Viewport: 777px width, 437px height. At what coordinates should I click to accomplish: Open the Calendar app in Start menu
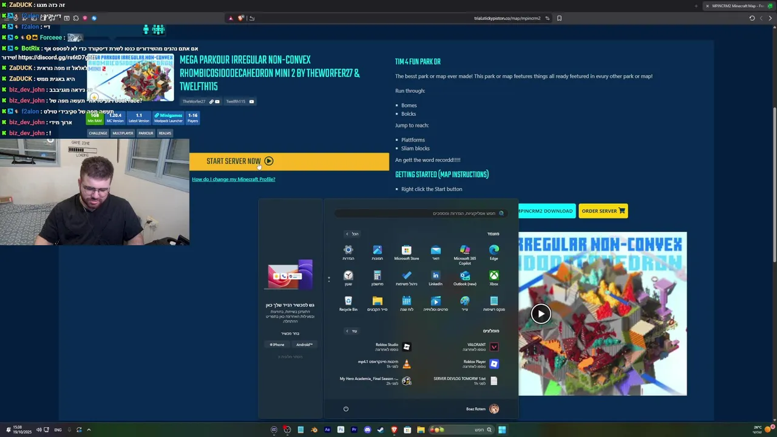pos(407,304)
